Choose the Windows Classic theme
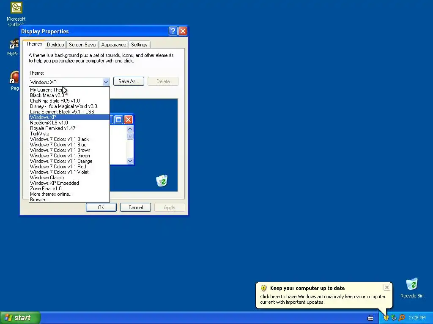This screenshot has height=324, width=433. pyautogui.click(x=69, y=178)
